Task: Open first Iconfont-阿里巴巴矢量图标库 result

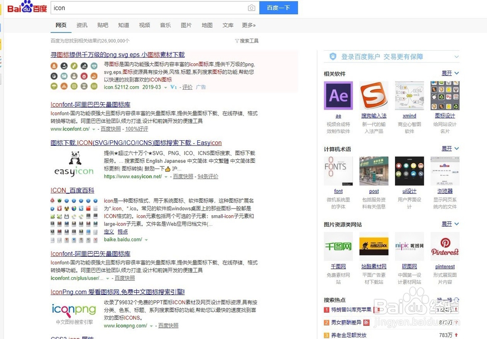Action: (91, 105)
